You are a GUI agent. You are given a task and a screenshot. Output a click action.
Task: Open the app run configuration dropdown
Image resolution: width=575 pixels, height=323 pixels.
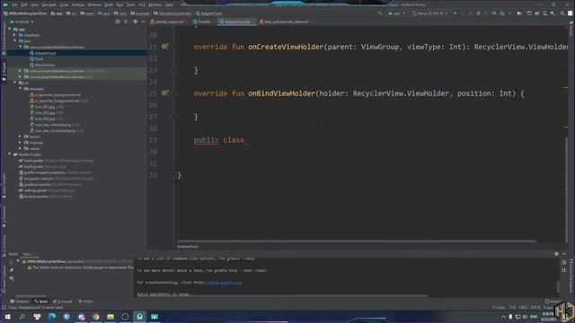(x=397, y=13)
